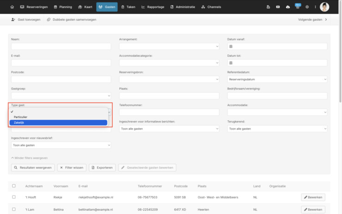Open the Rapportage menu
This screenshot has width=342, height=214.
pos(153,7)
